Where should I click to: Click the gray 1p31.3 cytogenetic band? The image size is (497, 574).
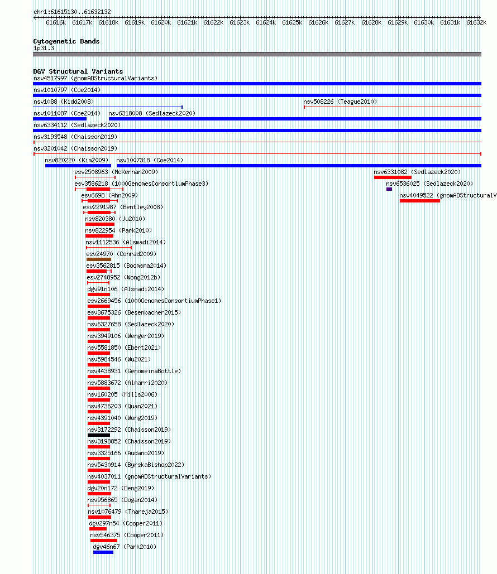pyautogui.click(x=257, y=54)
